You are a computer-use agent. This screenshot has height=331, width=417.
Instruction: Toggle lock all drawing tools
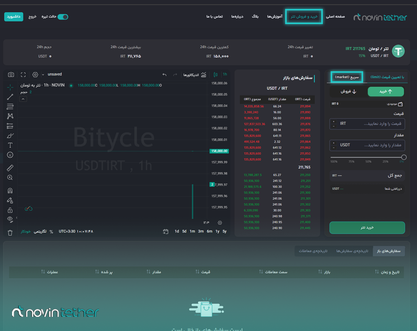tap(10, 210)
